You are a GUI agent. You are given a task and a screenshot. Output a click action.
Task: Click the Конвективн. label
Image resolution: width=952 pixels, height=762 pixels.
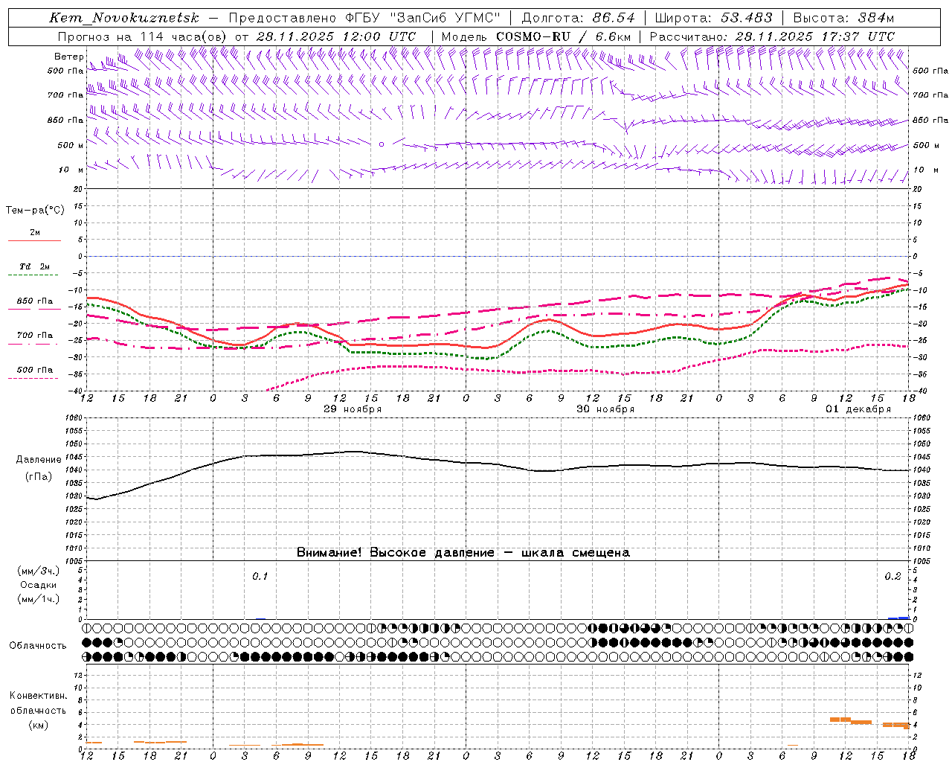(39, 696)
